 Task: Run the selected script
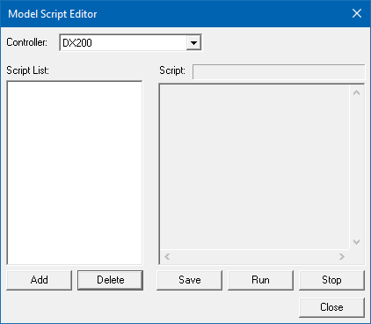tap(260, 280)
